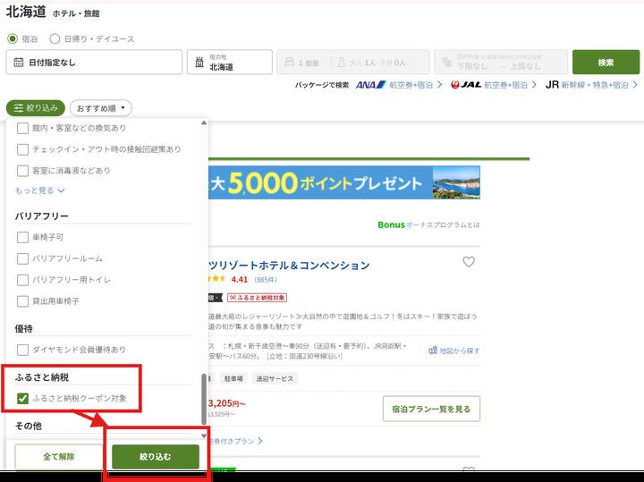Viewport: 644px width, 482px height.
Task: Click the filter panel scrollbar thumb
Action: [204, 399]
